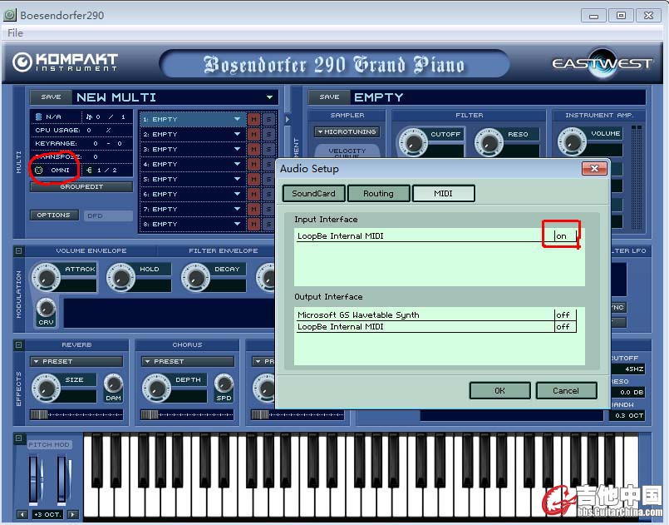Open slot 3: EMPTY dropdown

pyautogui.click(x=237, y=149)
